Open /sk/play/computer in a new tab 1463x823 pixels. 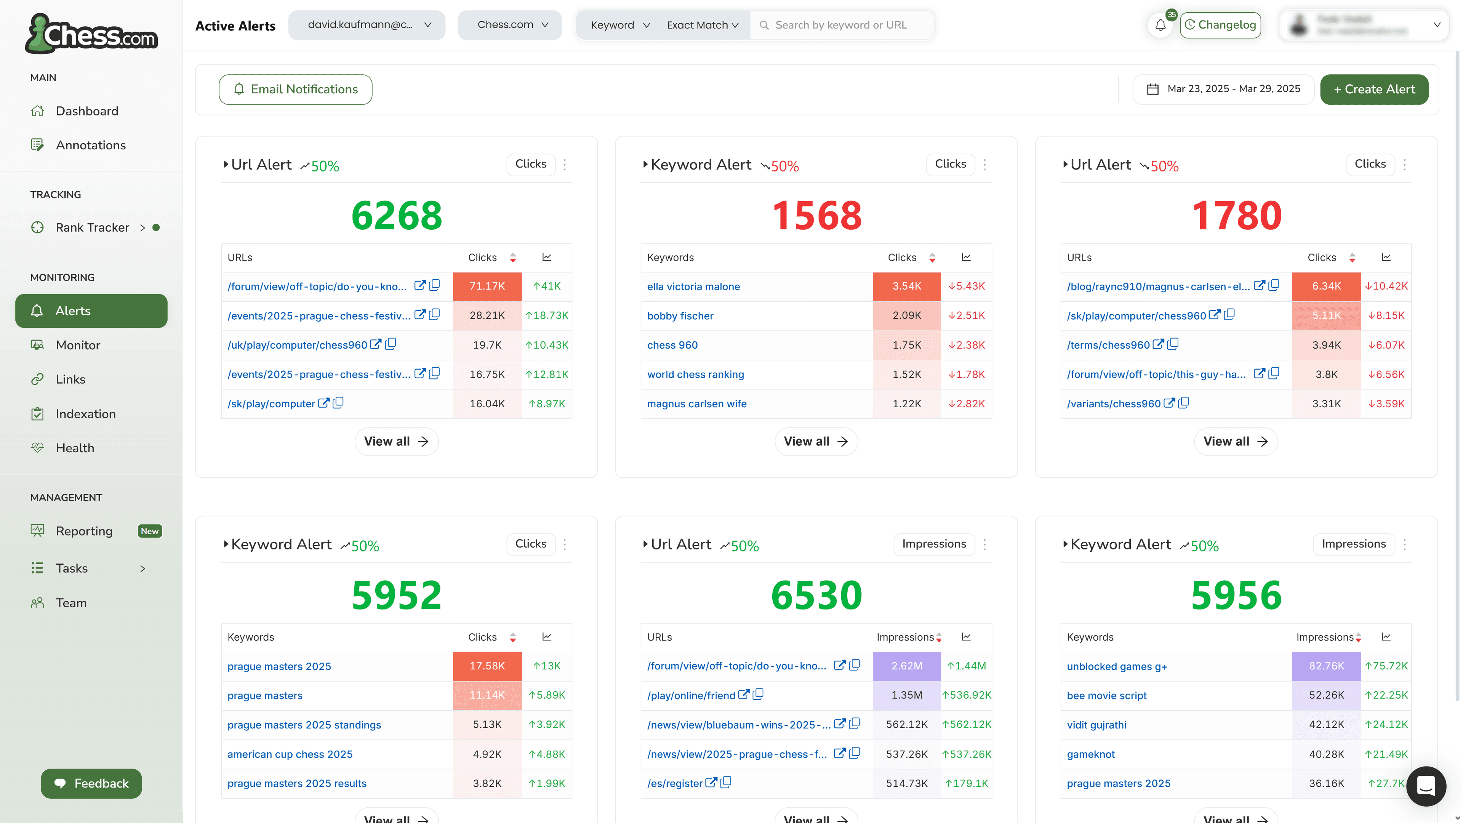pyautogui.click(x=324, y=403)
